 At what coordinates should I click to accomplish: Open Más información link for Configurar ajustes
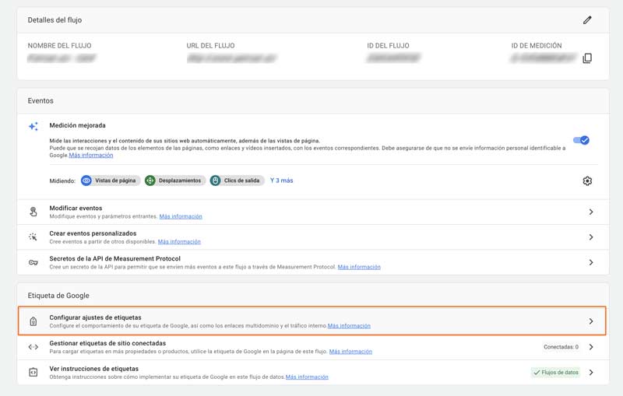coord(349,326)
